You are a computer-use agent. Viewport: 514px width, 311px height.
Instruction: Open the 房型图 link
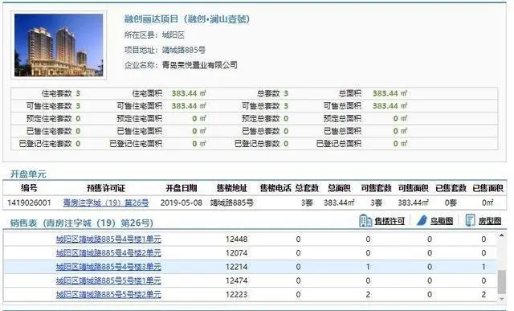click(x=490, y=221)
